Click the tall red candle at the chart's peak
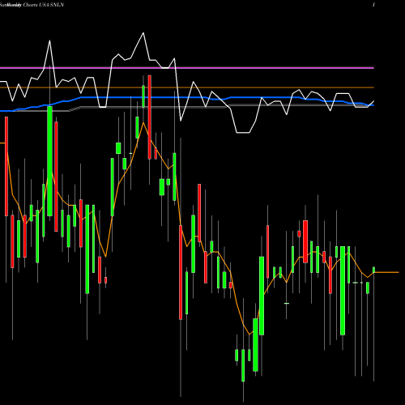This screenshot has height=405, width=405. (x=150, y=117)
